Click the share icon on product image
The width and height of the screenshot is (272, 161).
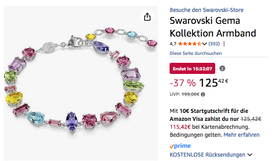[147, 17]
